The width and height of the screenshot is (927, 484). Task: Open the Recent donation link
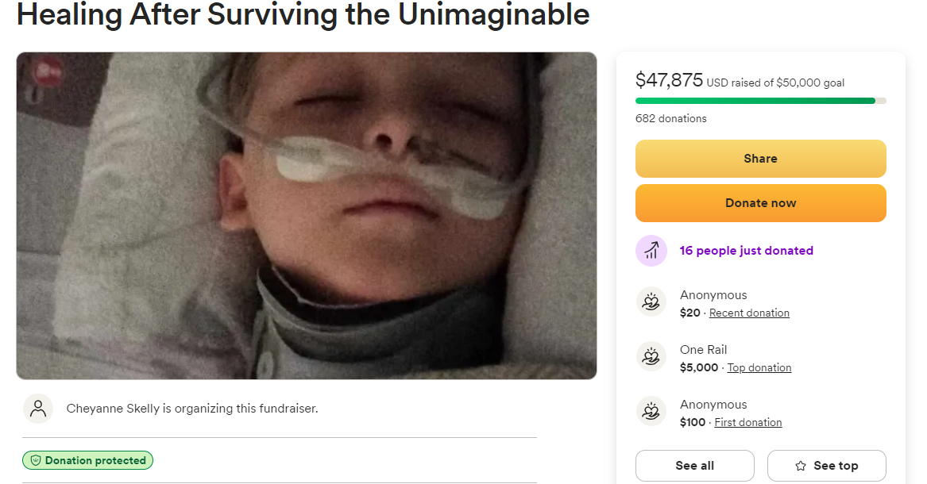(749, 313)
